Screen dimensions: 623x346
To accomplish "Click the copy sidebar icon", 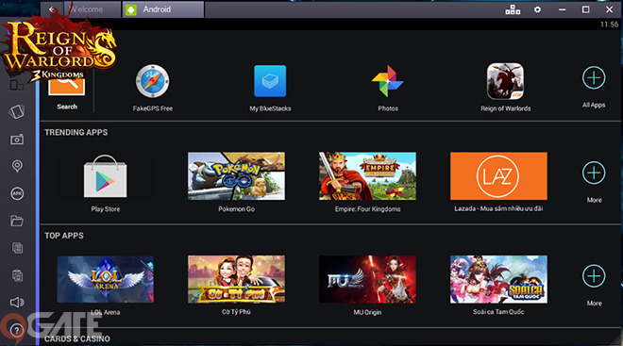I will point(18,248).
